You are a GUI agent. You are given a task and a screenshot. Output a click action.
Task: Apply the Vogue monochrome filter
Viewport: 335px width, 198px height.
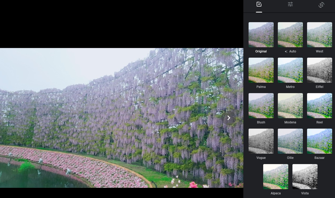pos(261,141)
